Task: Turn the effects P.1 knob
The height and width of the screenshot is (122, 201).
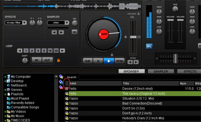Action: (32, 23)
